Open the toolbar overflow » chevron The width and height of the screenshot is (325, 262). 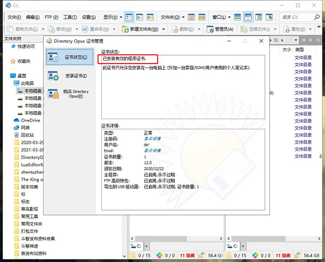pyautogui.click(x=319, y=27)
